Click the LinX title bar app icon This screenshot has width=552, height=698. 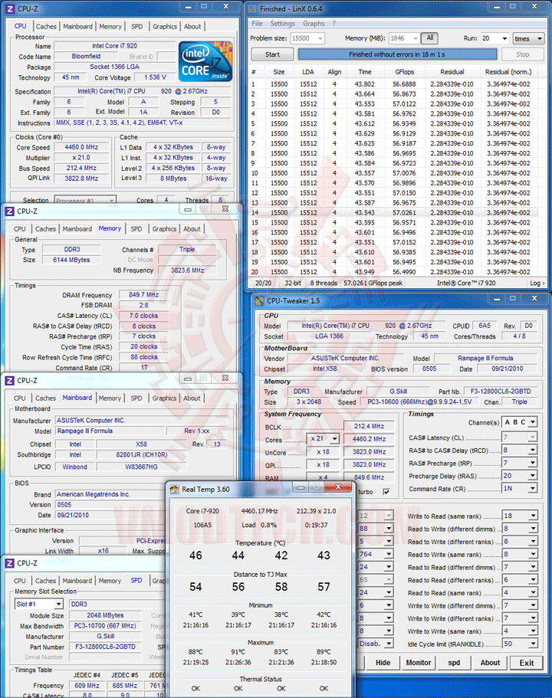pos(252,8)
